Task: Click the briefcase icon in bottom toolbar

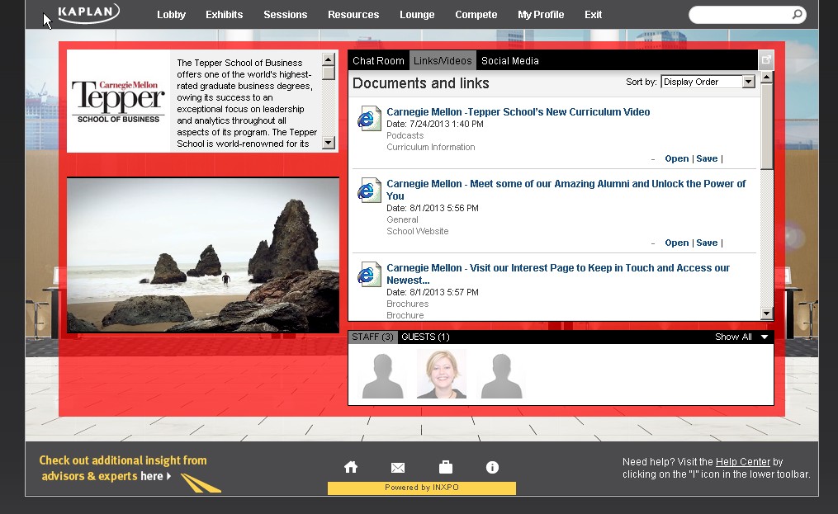Action: pos(445,467)
